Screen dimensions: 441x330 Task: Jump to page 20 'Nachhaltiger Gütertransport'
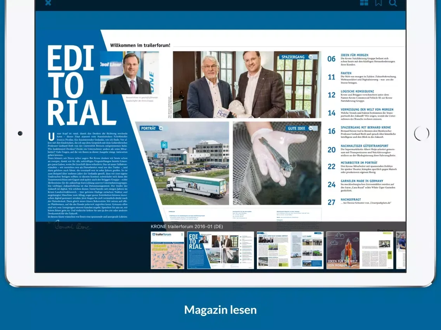click(362, 150)
